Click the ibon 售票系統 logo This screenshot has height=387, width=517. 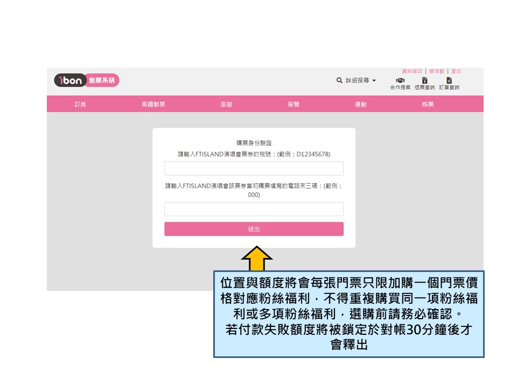(86, 80)
